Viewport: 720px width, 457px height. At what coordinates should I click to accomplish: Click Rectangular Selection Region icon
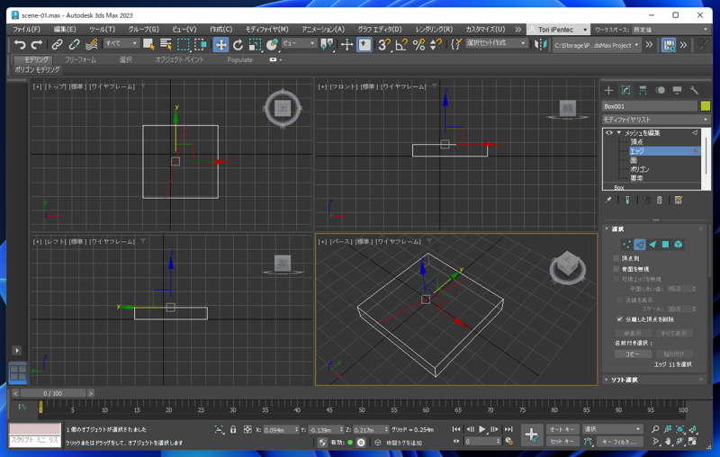[184, 44]
